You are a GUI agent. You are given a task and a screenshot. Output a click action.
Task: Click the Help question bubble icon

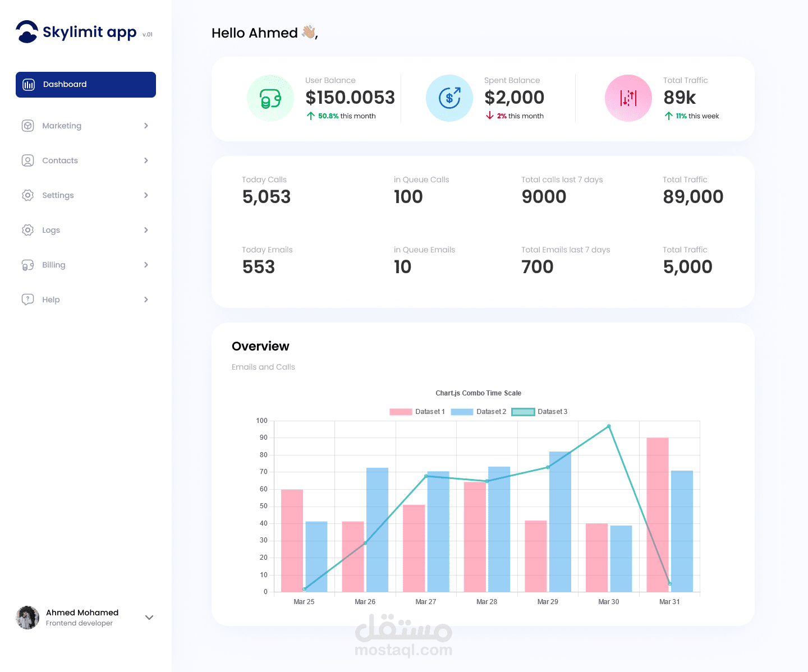[27, 300]
